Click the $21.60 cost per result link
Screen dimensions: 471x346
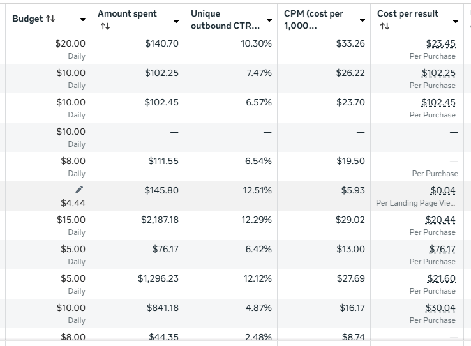click(x=441, y=278)
